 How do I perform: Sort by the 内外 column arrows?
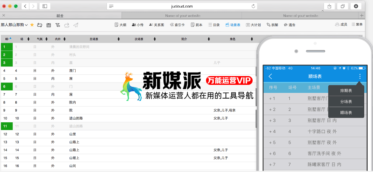pos(65,39)
